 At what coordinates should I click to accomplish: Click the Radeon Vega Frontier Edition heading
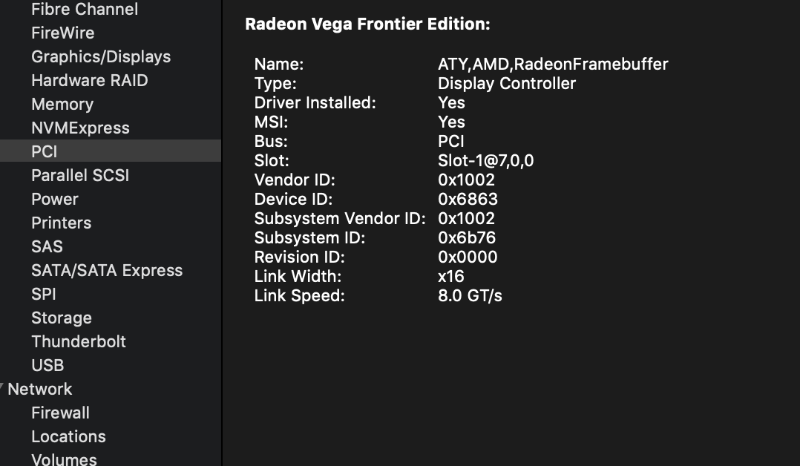point(367,24)
